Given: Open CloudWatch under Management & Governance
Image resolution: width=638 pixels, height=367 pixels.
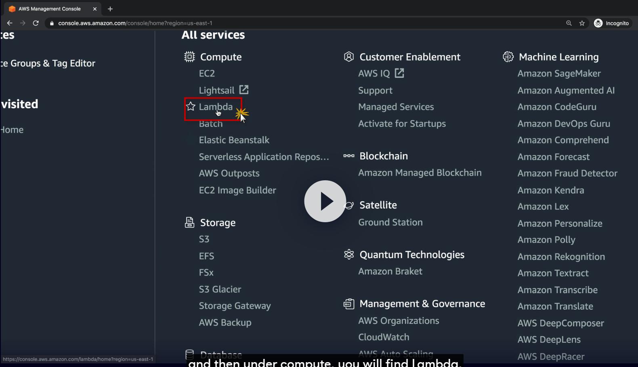Looking at the screenshot, I should click(x=384, y=337).
